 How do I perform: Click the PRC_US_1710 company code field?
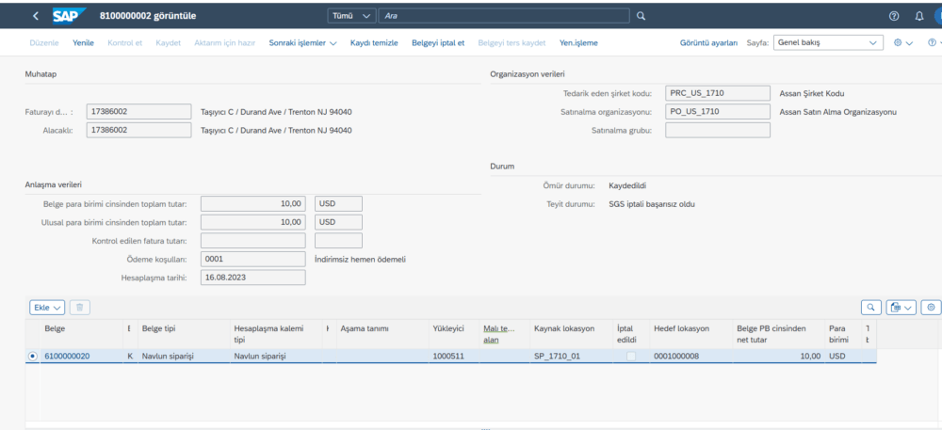pyautogui.click(x=718, y=93)
